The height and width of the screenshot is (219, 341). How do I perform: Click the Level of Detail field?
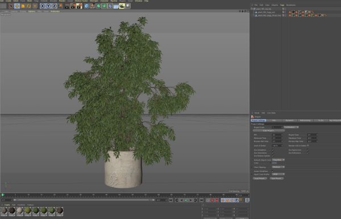coord(277,146)
